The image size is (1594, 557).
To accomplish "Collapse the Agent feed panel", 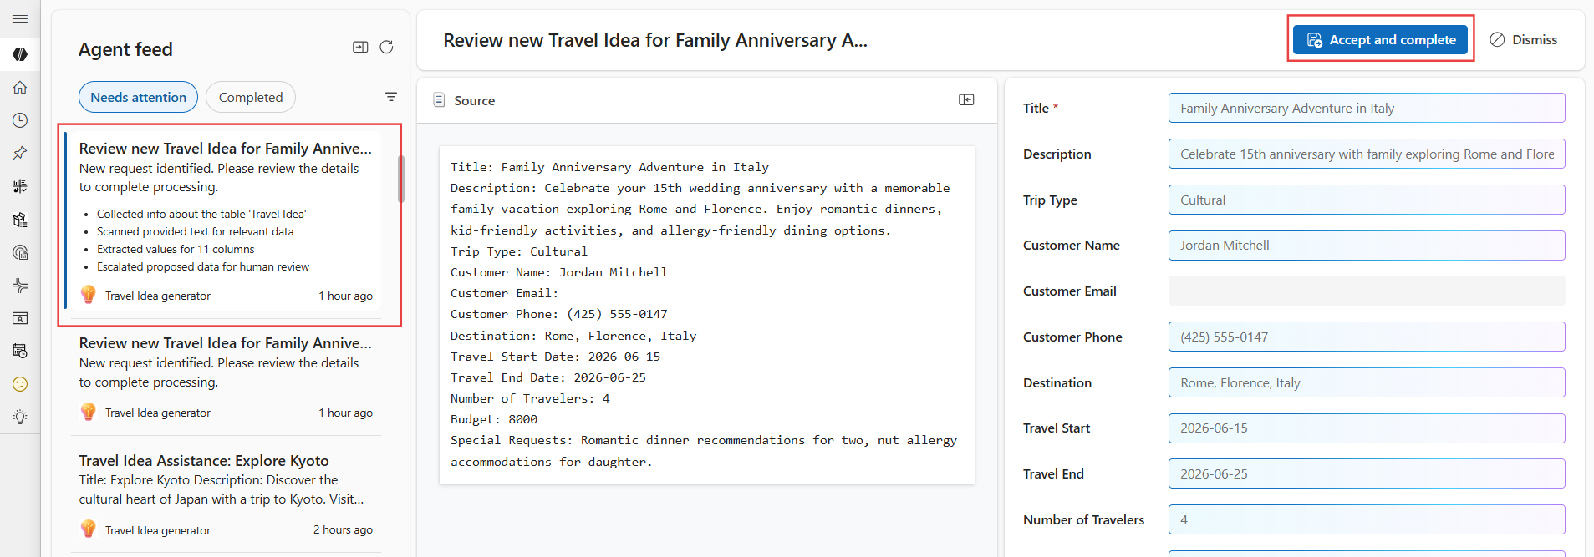I will (360, 48).
